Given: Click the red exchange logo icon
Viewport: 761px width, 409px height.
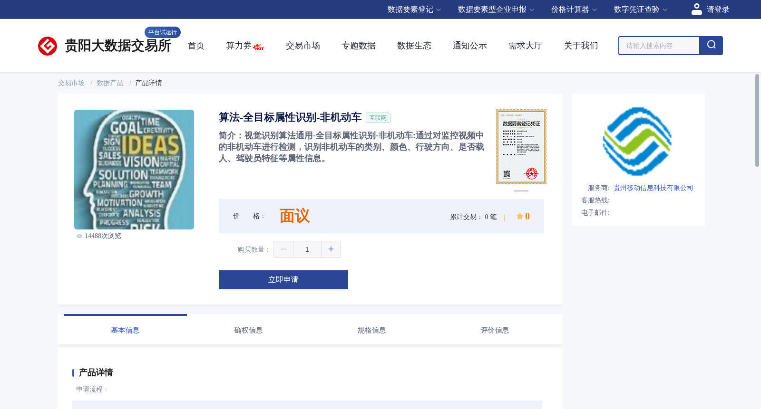Looking at the screenshot, I should pyautogui.click(x=48, y=46).
